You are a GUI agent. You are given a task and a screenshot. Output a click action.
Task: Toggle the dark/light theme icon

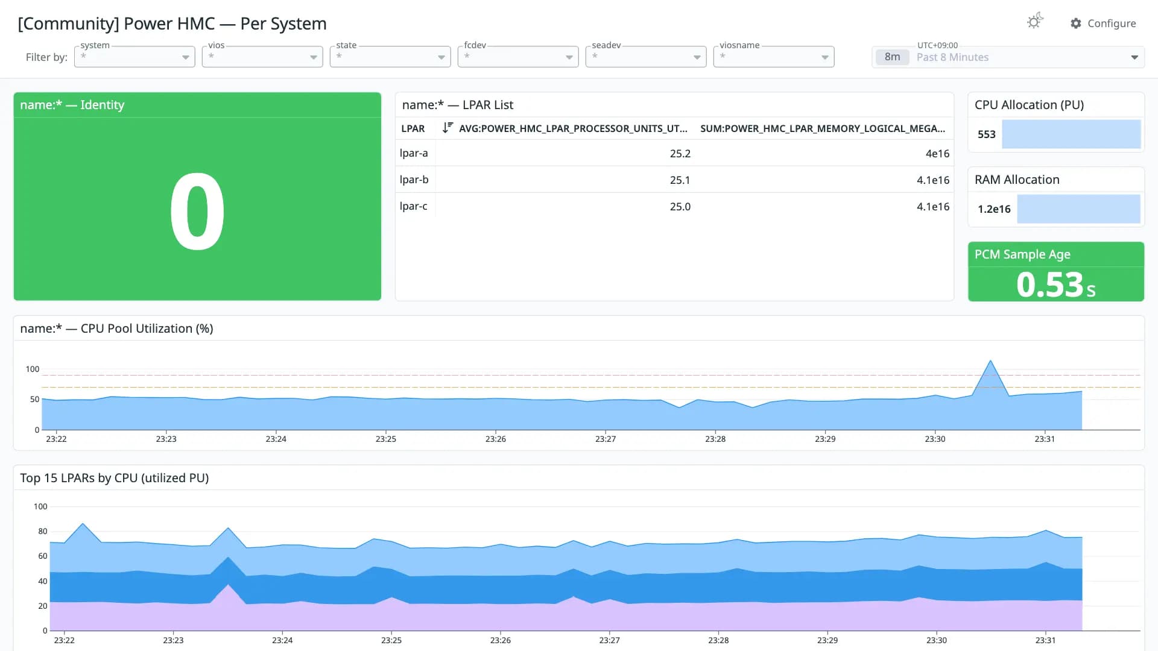click(x=1035, y=22)
